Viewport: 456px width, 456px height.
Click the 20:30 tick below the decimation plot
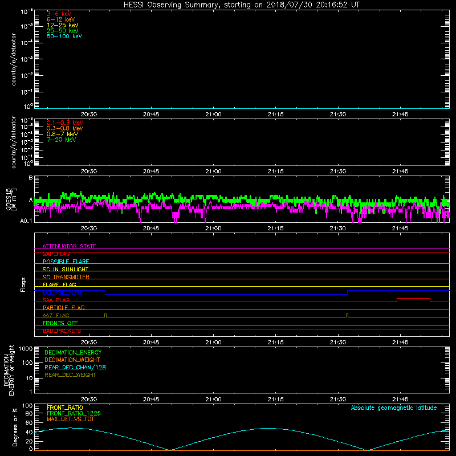tap(89, 400)
